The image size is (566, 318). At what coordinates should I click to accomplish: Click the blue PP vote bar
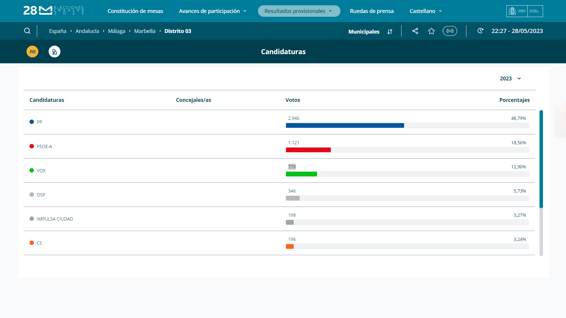345,125
